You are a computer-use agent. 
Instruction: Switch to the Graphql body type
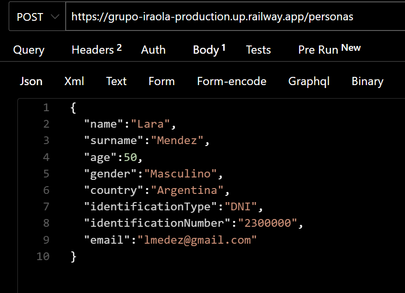[x=308, y=81]
